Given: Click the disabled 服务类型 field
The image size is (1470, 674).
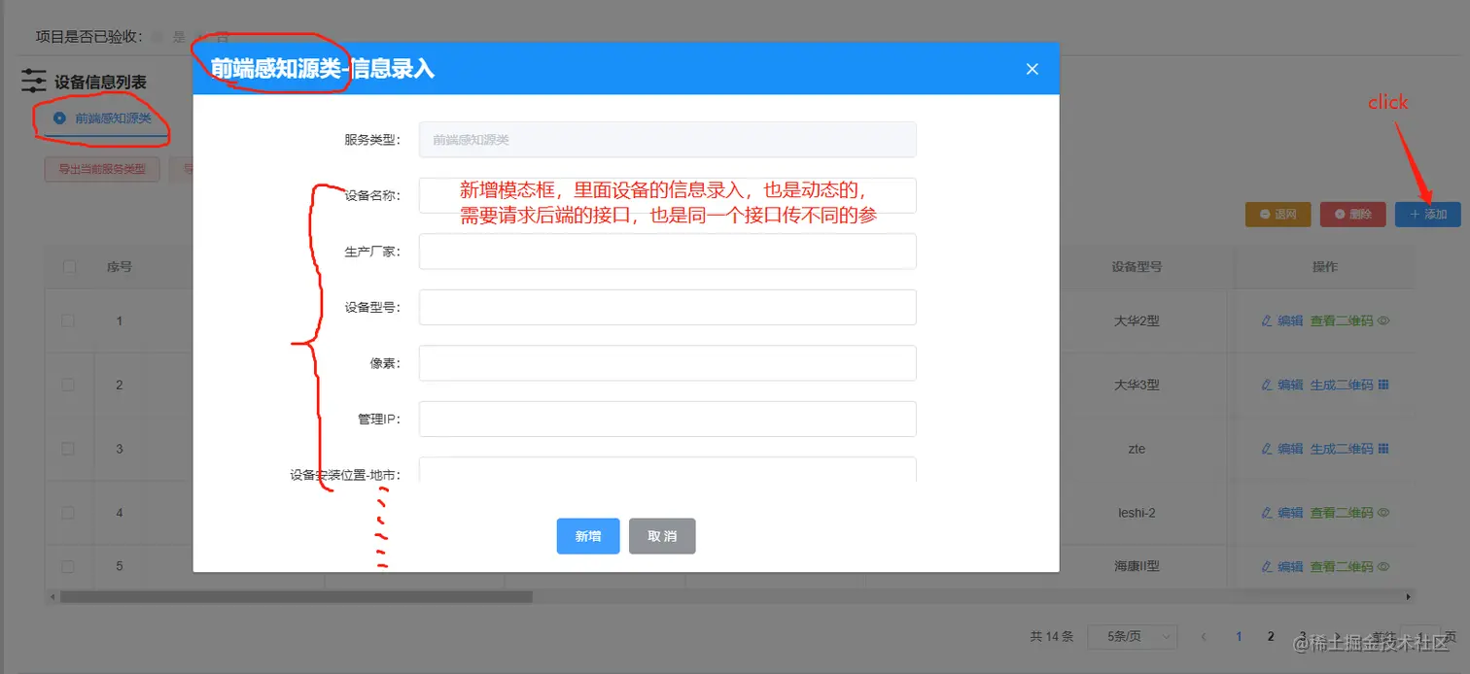Looking at the screenshot, I should coord(668,139).
